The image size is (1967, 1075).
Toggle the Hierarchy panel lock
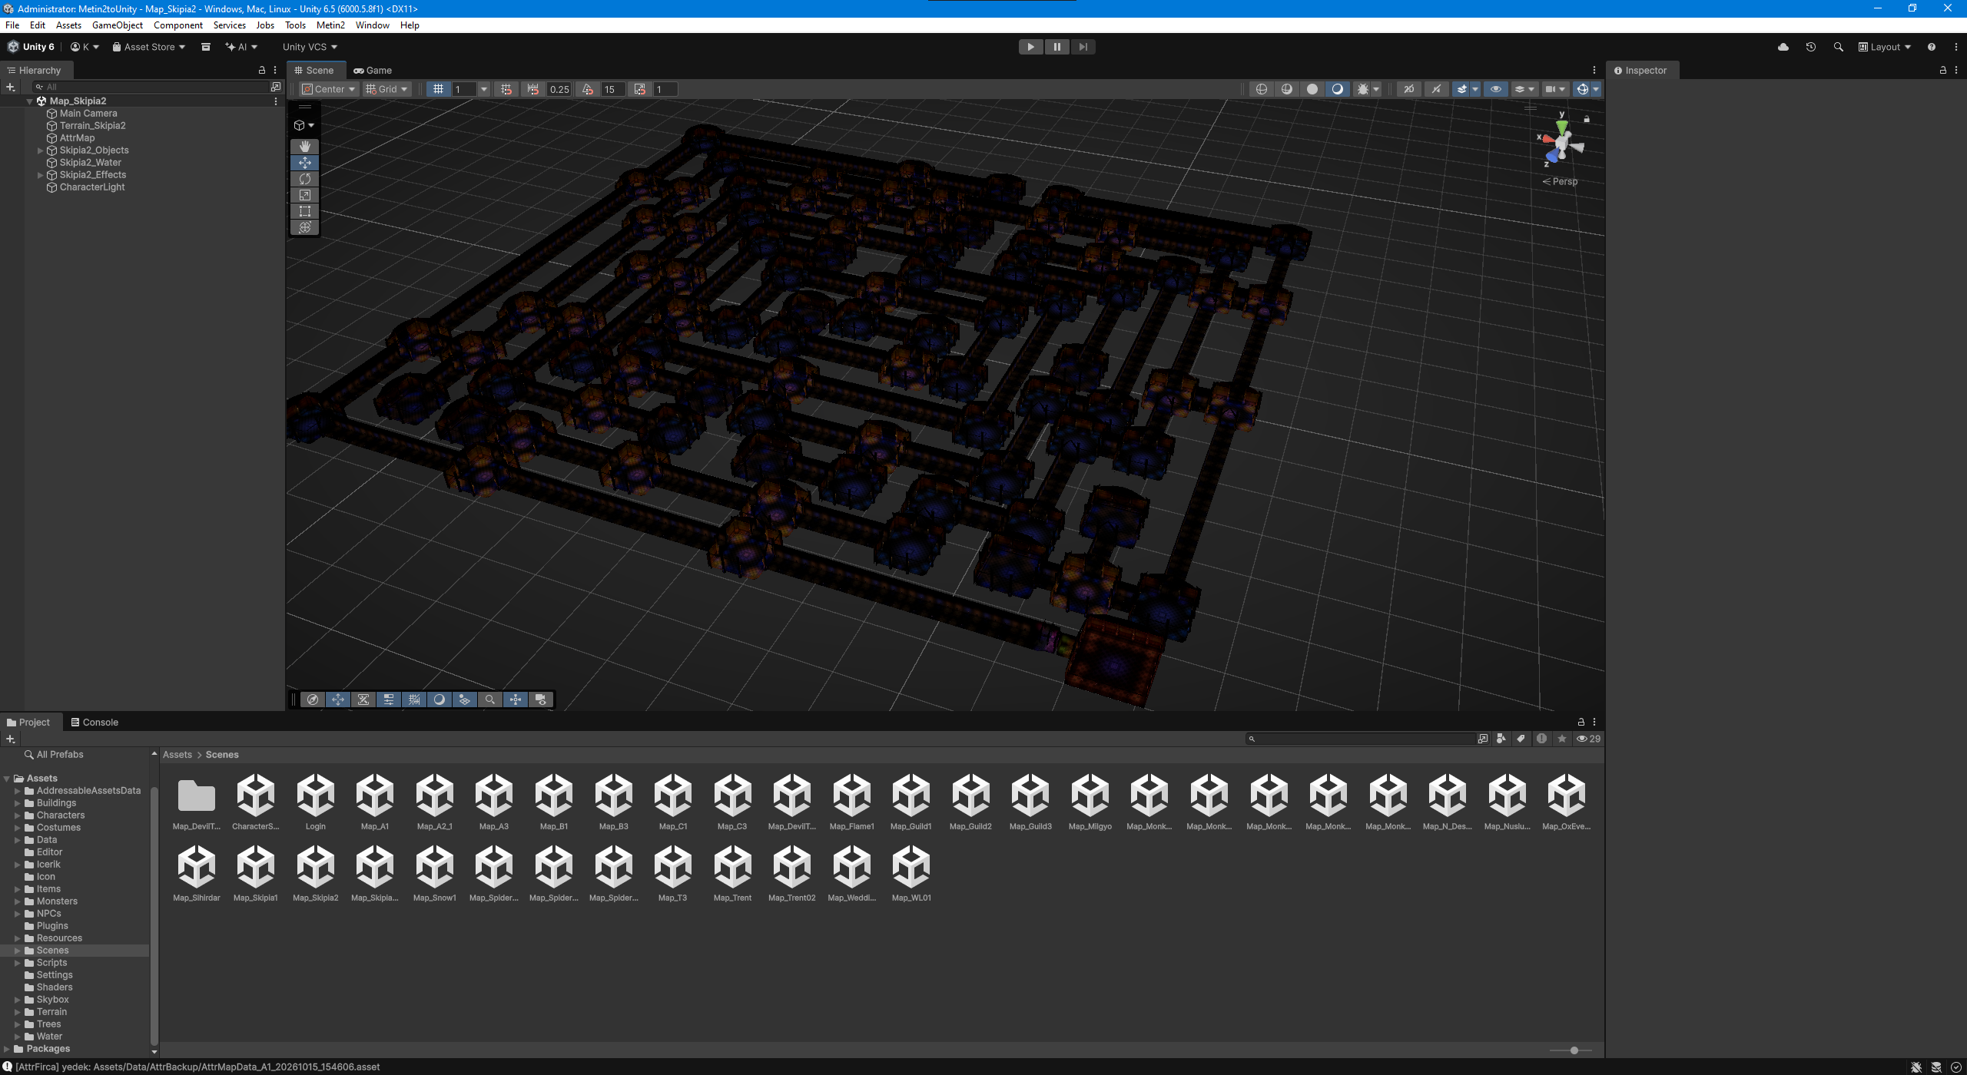click(262, 70)
